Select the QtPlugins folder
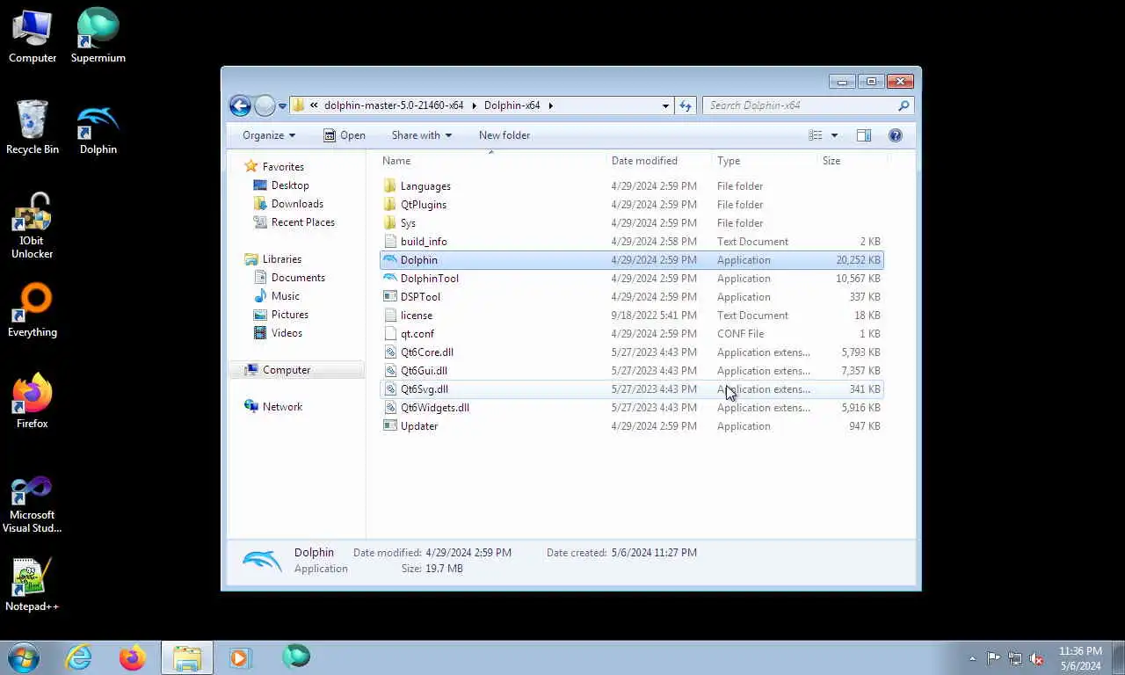Image resolution: width=1125 pixels, height=675 pixels. point(631,205)
